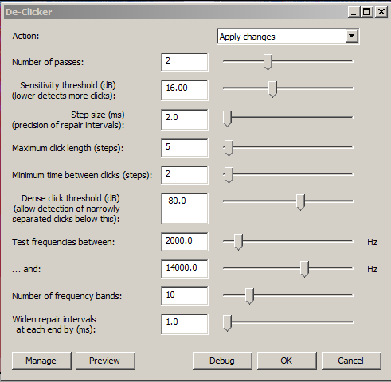
Task: Click the Number of passes: label
Action: (48, 62)
